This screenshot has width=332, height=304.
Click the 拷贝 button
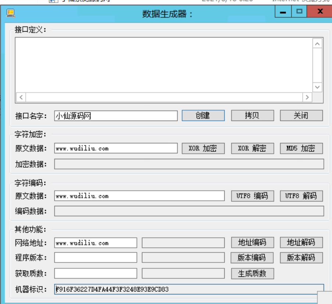(252, 115)
